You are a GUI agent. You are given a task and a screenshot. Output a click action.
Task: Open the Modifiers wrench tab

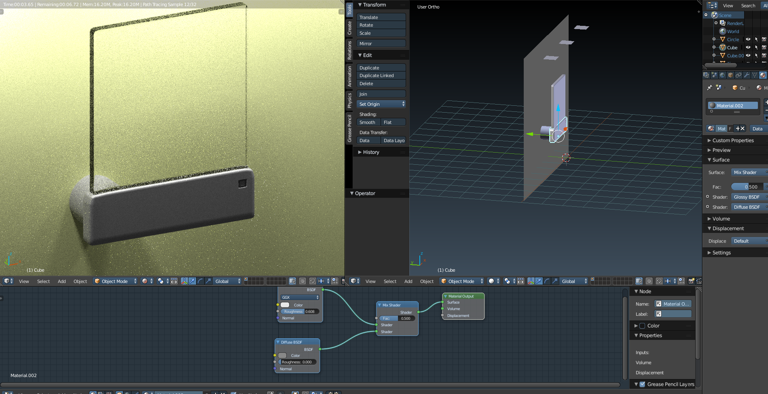click(747, 75)
